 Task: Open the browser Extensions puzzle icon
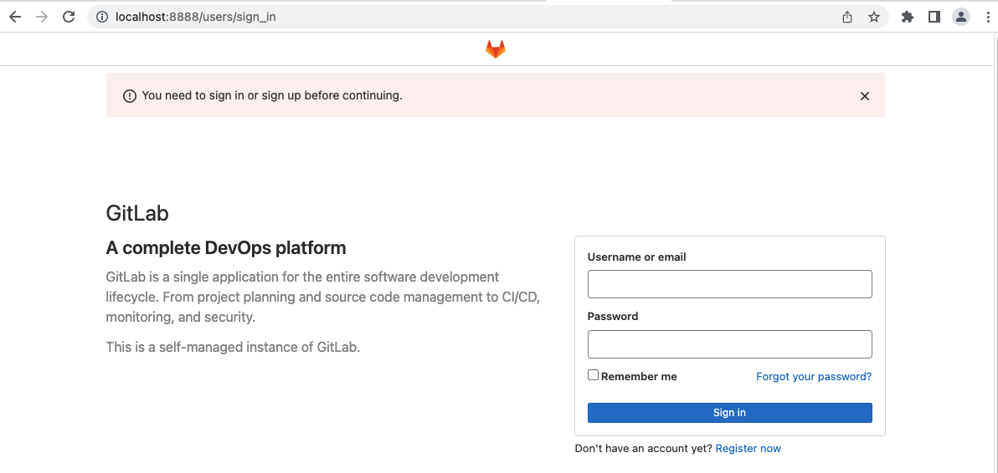908,17
